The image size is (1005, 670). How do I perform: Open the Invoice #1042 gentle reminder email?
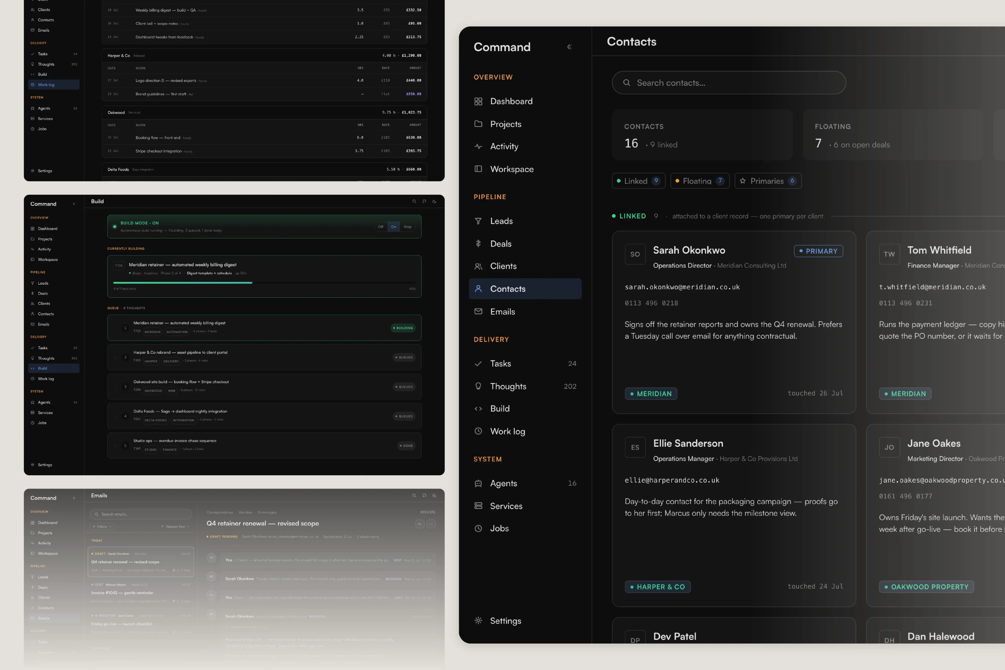point(141,593)
